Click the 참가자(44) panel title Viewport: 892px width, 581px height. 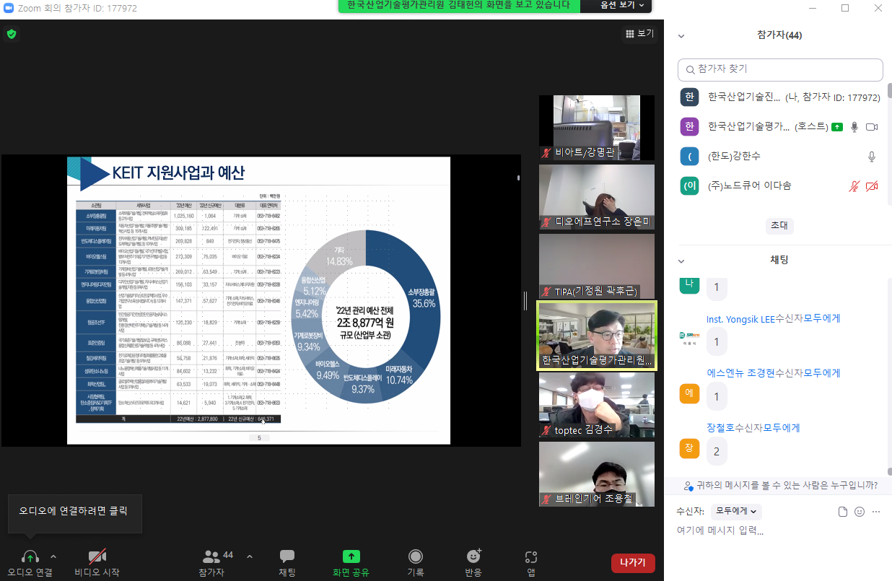[779, 35]
